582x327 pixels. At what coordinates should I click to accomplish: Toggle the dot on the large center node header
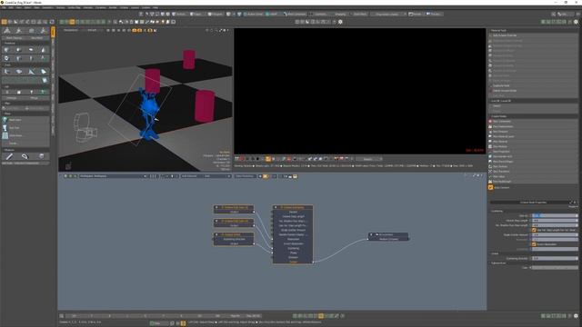tap(276, 207)
